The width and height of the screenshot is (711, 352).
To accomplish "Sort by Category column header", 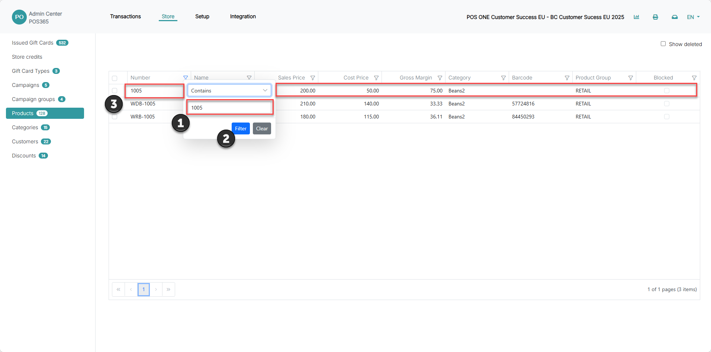I will tap(459, 78).
